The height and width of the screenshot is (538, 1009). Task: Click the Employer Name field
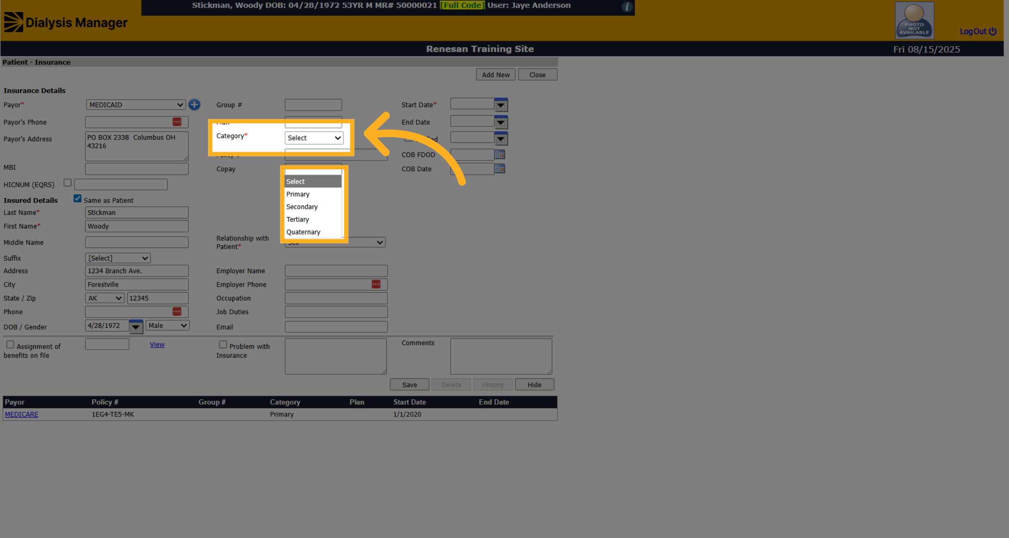(x=336, y=271)
